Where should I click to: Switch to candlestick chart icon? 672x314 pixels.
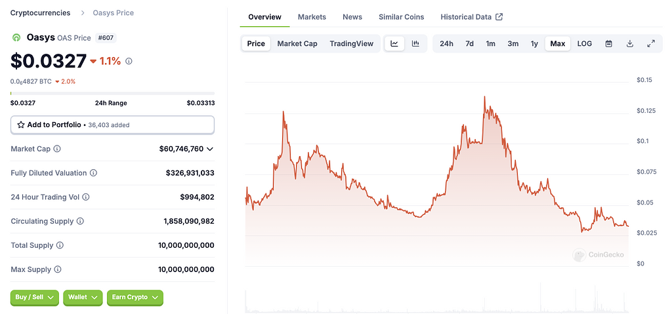[x=415, y=44]
